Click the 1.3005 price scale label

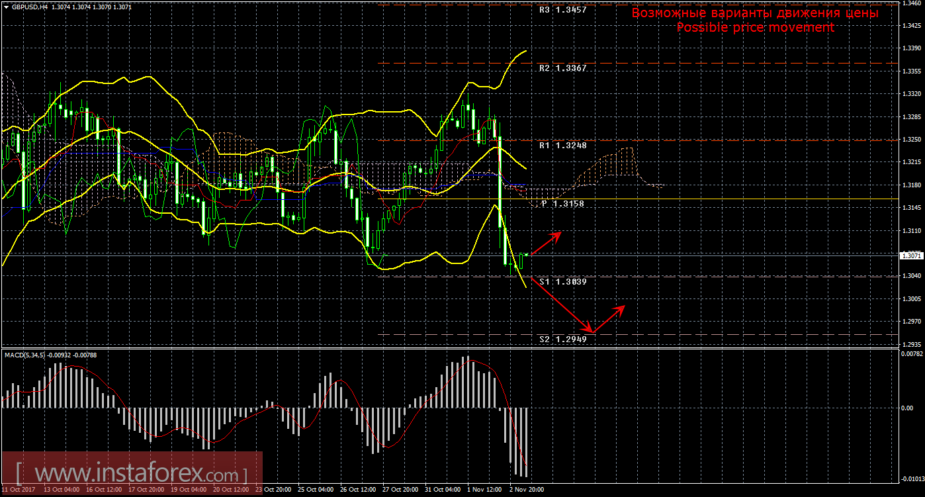pos(912,299)
